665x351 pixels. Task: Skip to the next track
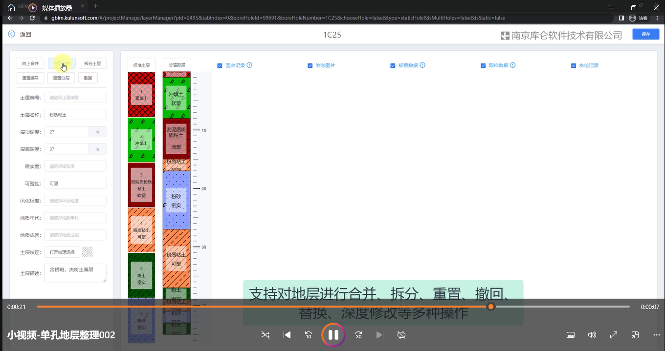[380, 335]
